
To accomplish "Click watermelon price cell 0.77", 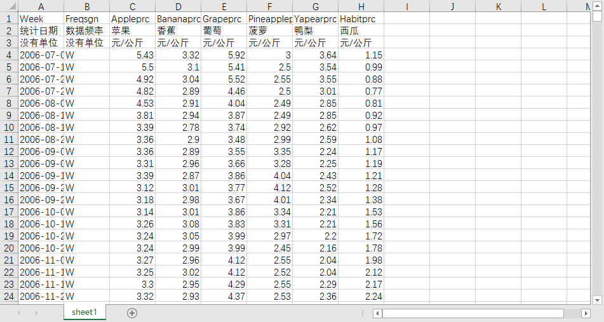I will click(x=361, y=91).
